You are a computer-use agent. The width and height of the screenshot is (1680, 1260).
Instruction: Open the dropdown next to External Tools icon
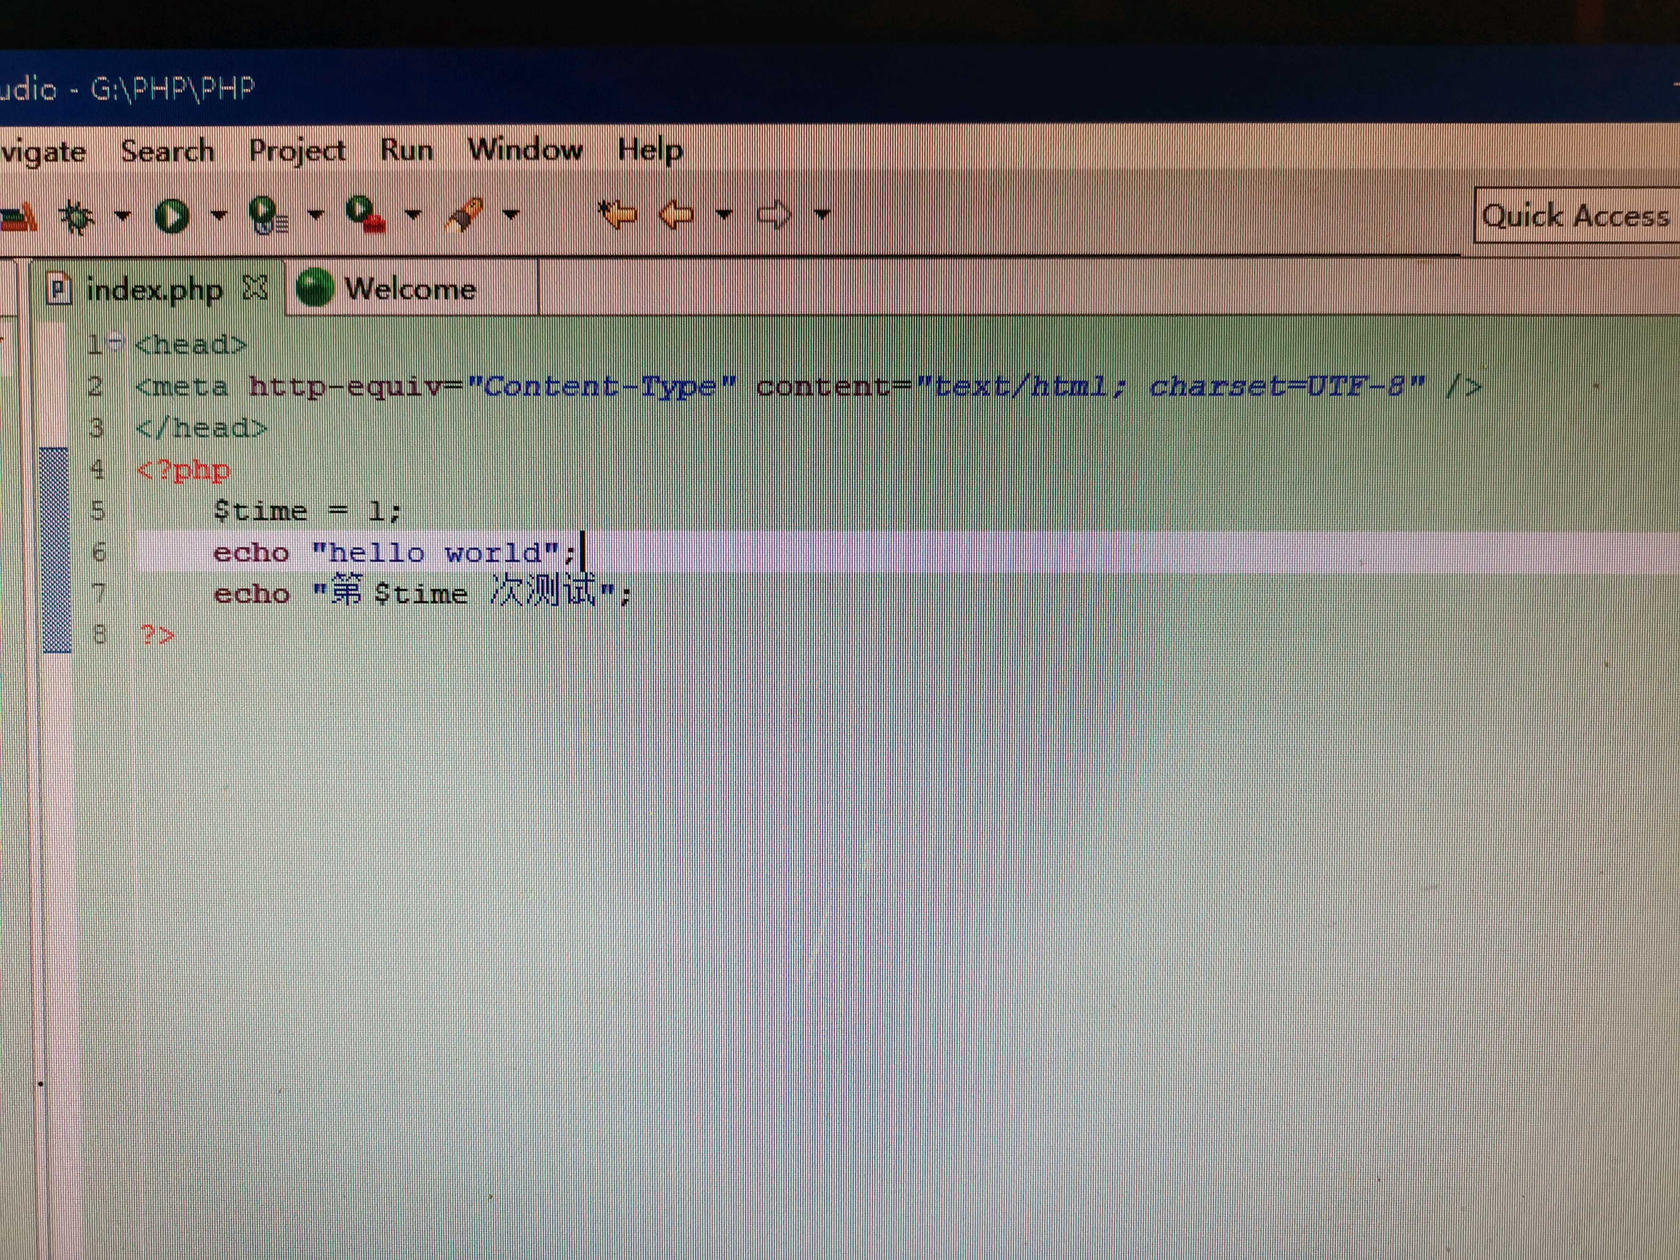pyautogui.click(x=413, y=215)
